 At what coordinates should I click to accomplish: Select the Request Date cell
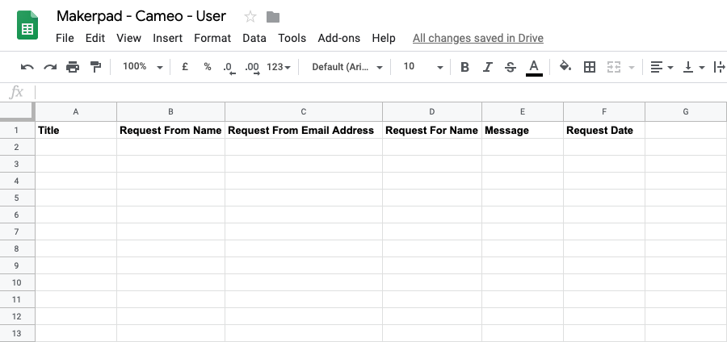click(x=604, y=130)
